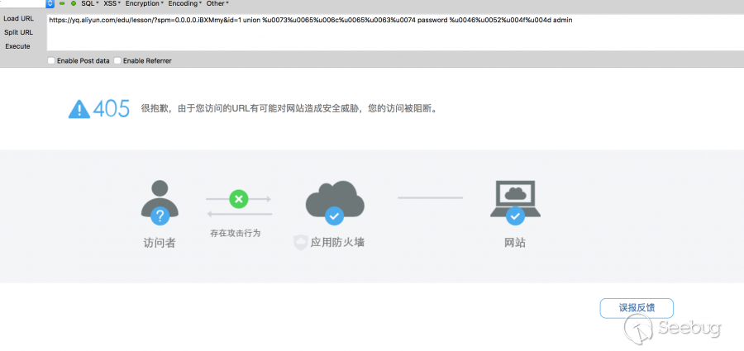Click the 误报反馈 feedback button
The image size is (744, 351).
637,308
